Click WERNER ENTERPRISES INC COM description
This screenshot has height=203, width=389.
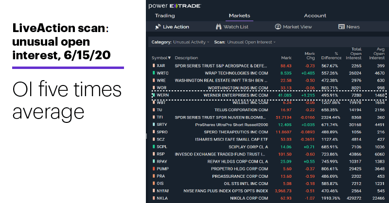click(236, 95)
